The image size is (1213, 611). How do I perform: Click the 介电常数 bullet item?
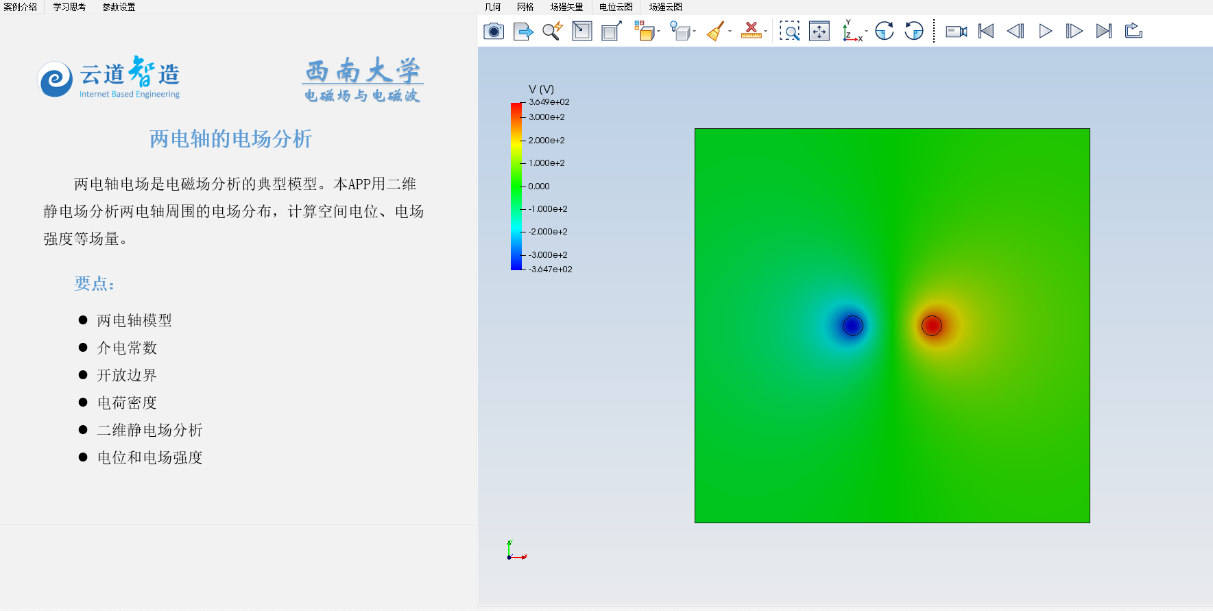coord(127,348)
